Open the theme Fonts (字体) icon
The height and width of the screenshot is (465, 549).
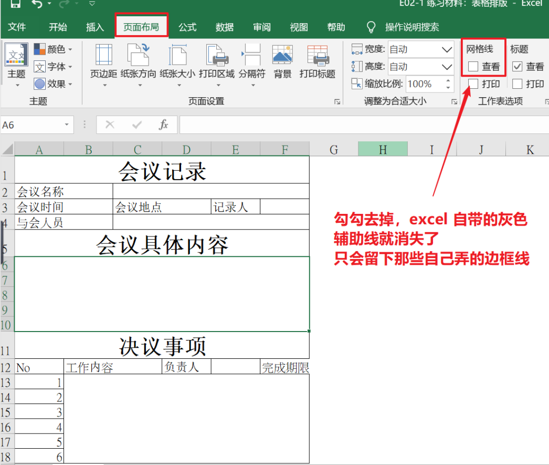click(39, 67)
